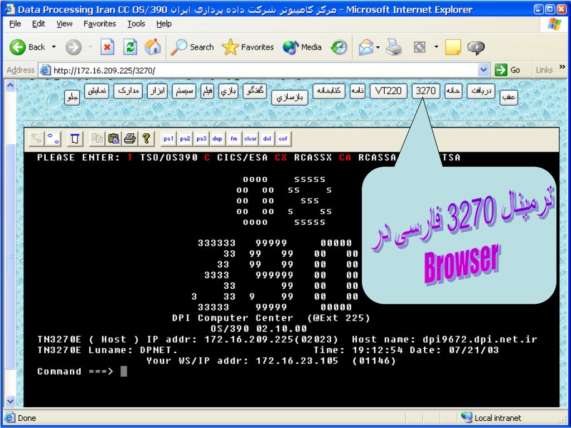571x428 pixels.
Task: Click the عقب (back) page button
Action: [x=509, y=97]
